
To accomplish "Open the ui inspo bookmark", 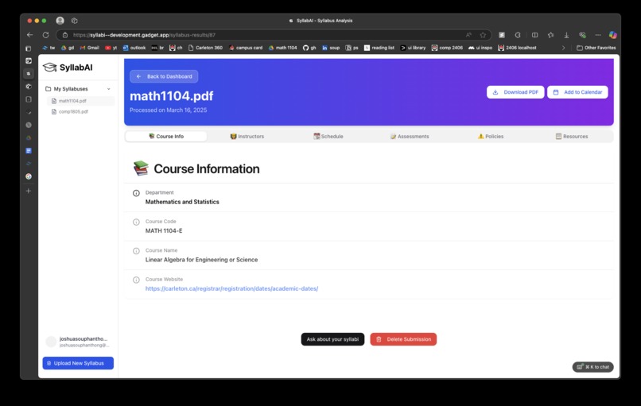I will pos(480,48).
